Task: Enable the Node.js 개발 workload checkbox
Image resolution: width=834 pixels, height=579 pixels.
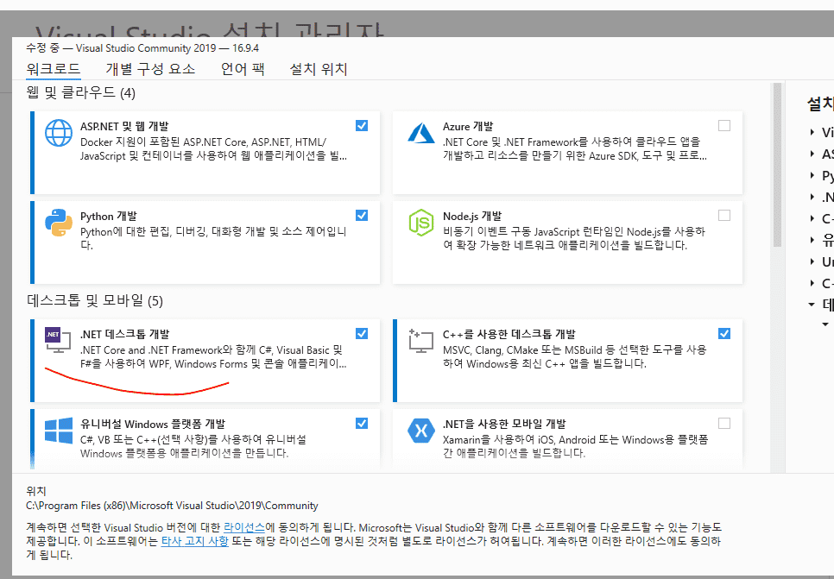Action: click(x=724, y=216)
